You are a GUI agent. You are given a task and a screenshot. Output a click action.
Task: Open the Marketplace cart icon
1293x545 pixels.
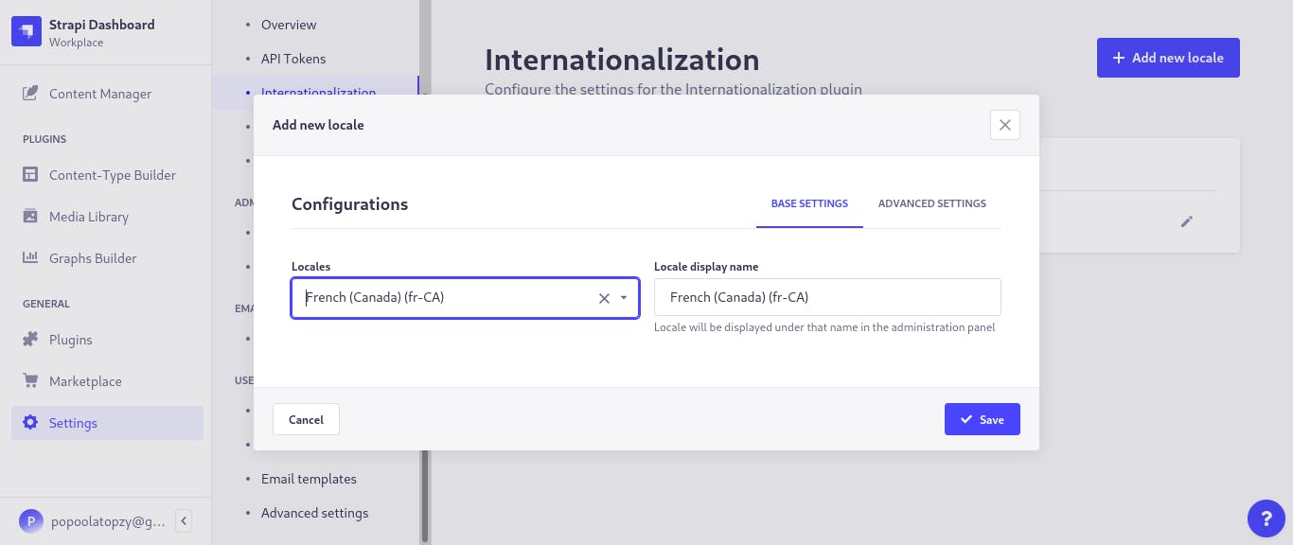coord(31,381)
